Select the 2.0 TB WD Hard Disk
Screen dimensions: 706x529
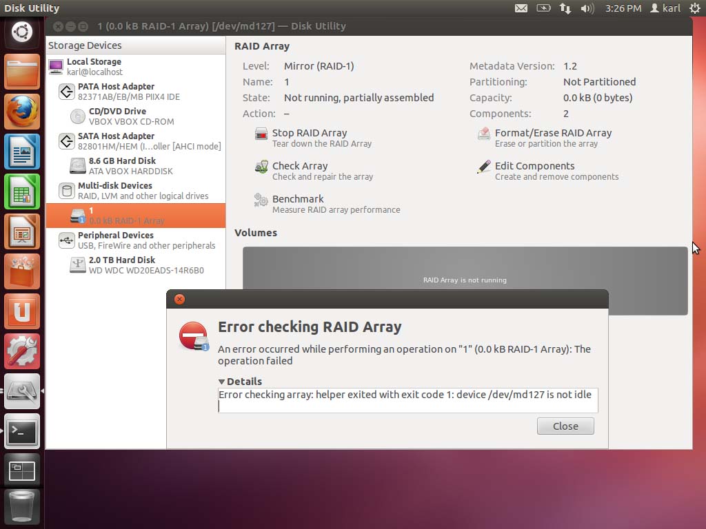[136, 265]
